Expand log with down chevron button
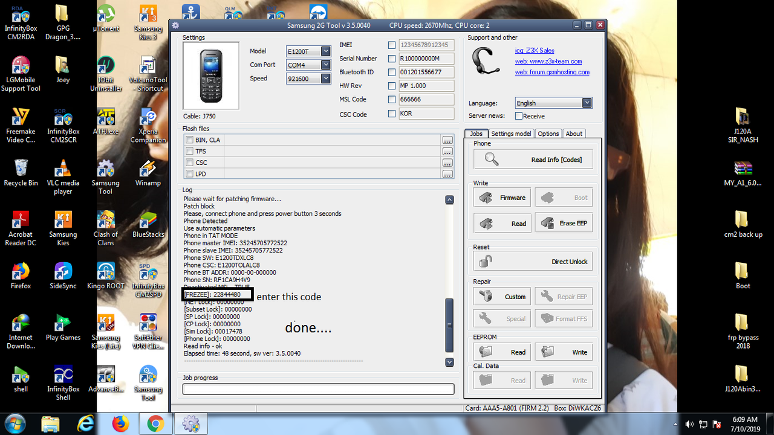The height and width of the screenshot is (435, 774). pyautogui.click(x=449, y=362)
